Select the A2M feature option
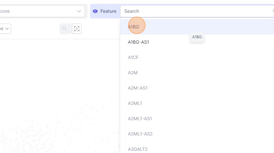 (133, 73)
